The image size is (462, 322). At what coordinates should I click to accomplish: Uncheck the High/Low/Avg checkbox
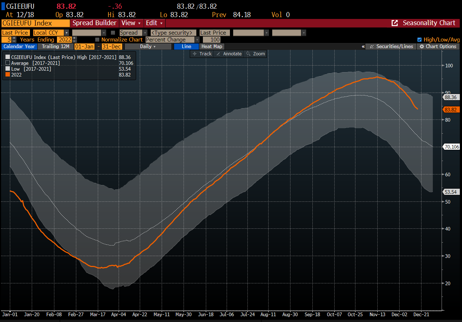coord(419,39)
